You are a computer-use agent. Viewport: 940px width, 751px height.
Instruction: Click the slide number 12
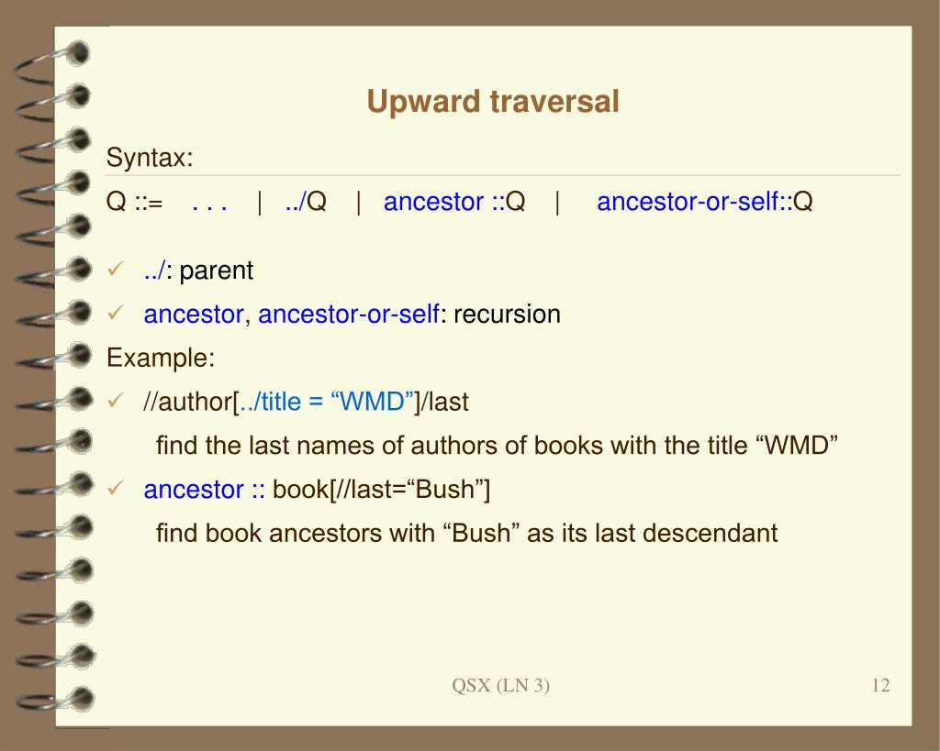(x=880, y=685)
